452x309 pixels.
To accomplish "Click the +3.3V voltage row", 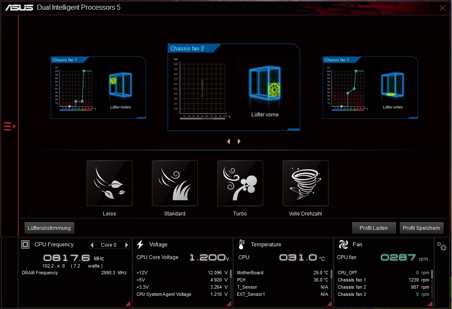I will [182, 287].
